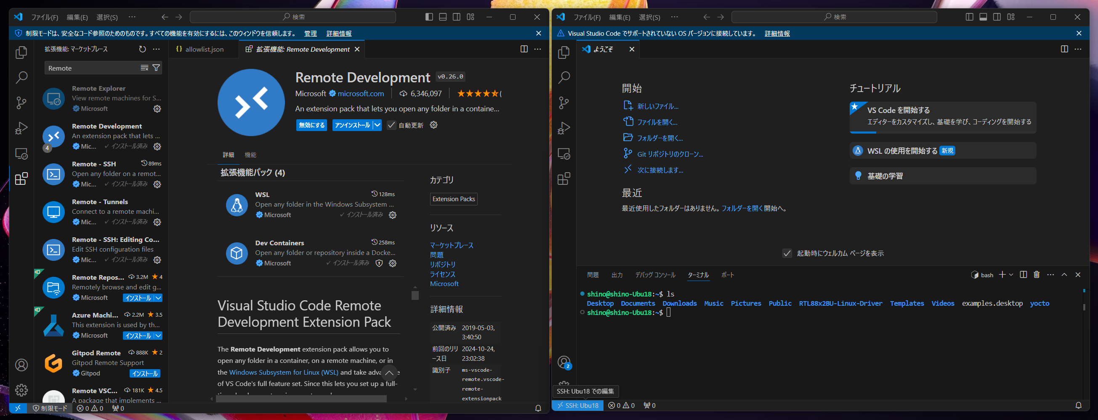Switch to the 機能 tab on extension page
Screen dimensions: 1098x420
(251, 155)
